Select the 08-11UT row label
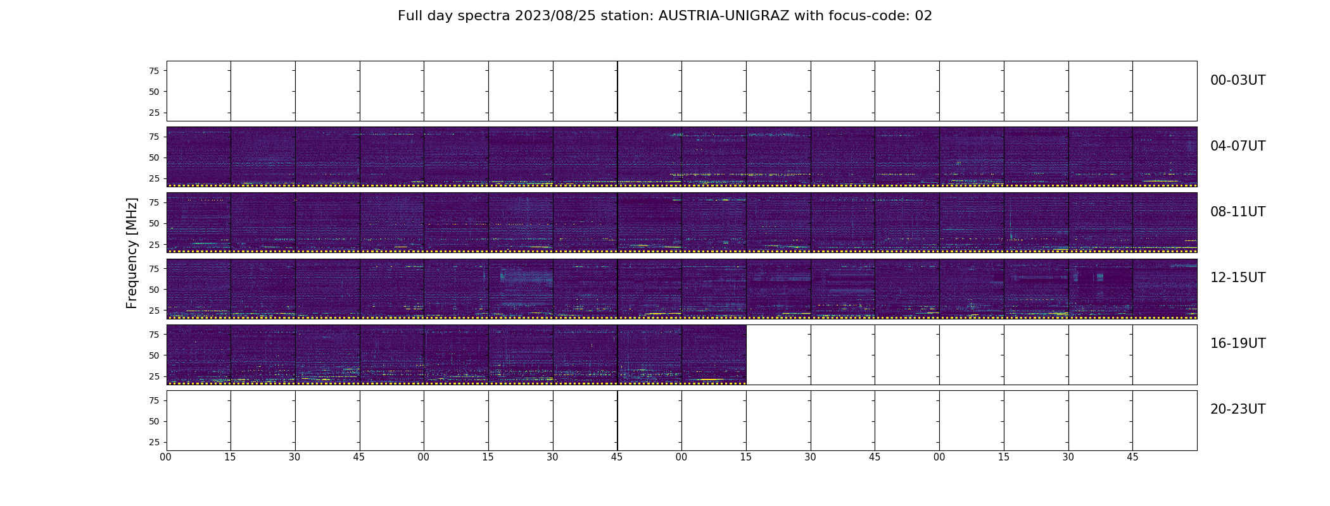This screenshot has height=506, width=1330. click(1238, 212)
